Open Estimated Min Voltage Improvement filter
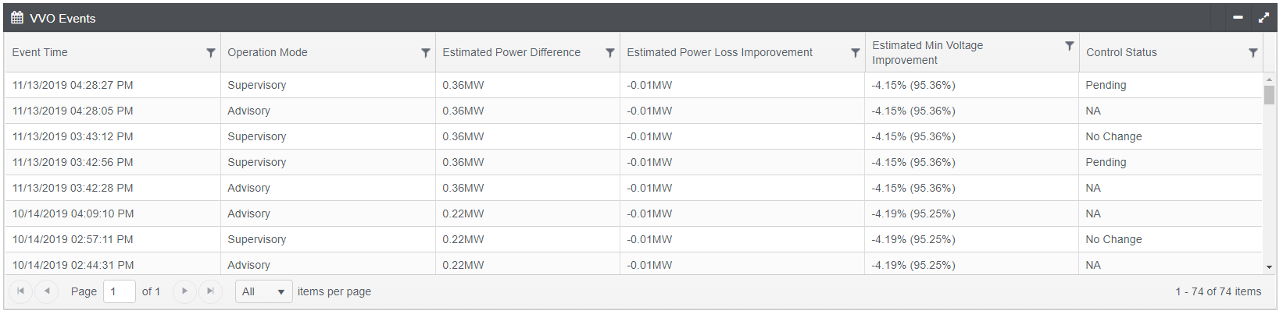 tap(1069, 46)
